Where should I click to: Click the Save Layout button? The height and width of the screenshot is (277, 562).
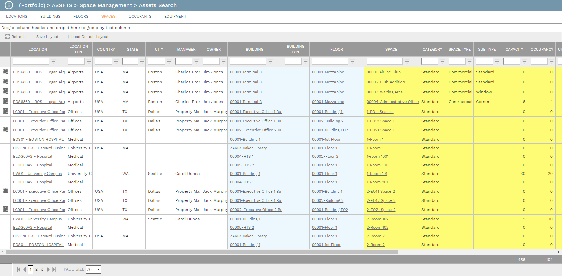coord(47,37)
